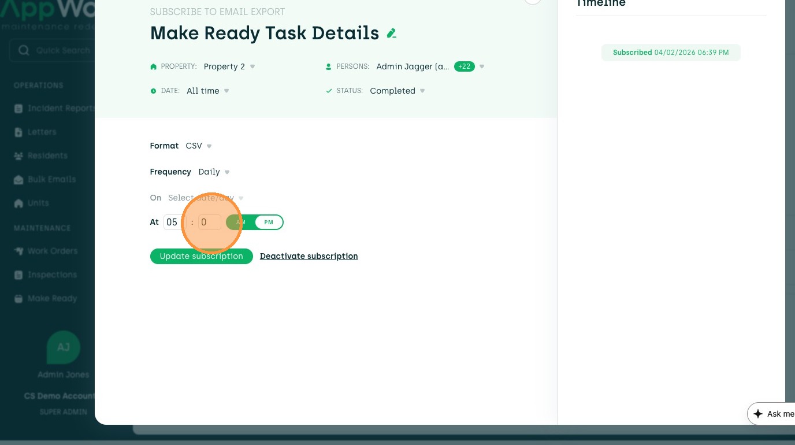
Task: Click the minutes input field
Action: coord(210,222)
